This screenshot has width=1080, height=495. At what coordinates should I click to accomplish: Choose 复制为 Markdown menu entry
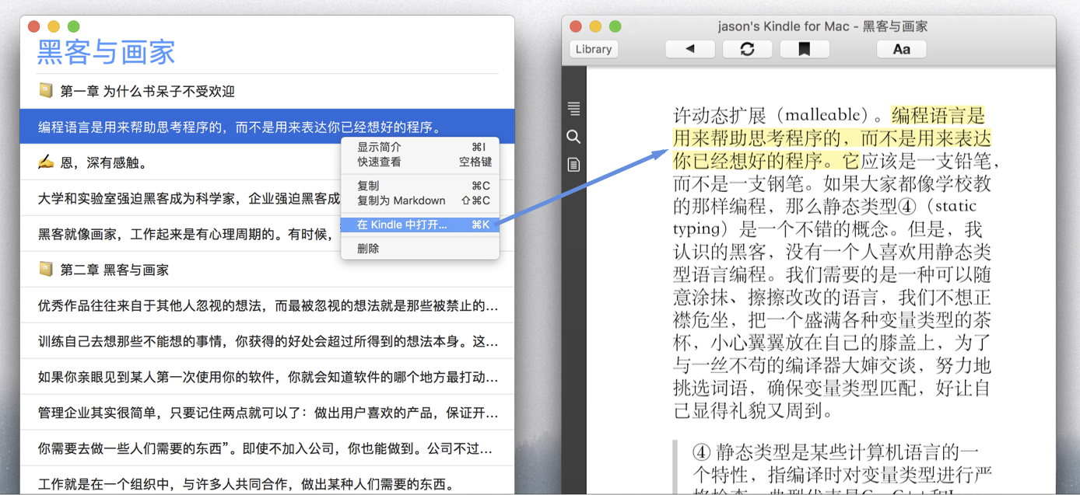(401, 200)
